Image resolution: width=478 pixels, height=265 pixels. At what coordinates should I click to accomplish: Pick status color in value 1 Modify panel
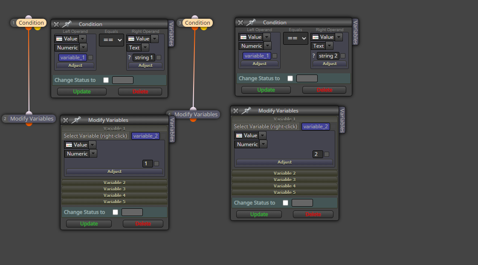click(x=132, y=212)
